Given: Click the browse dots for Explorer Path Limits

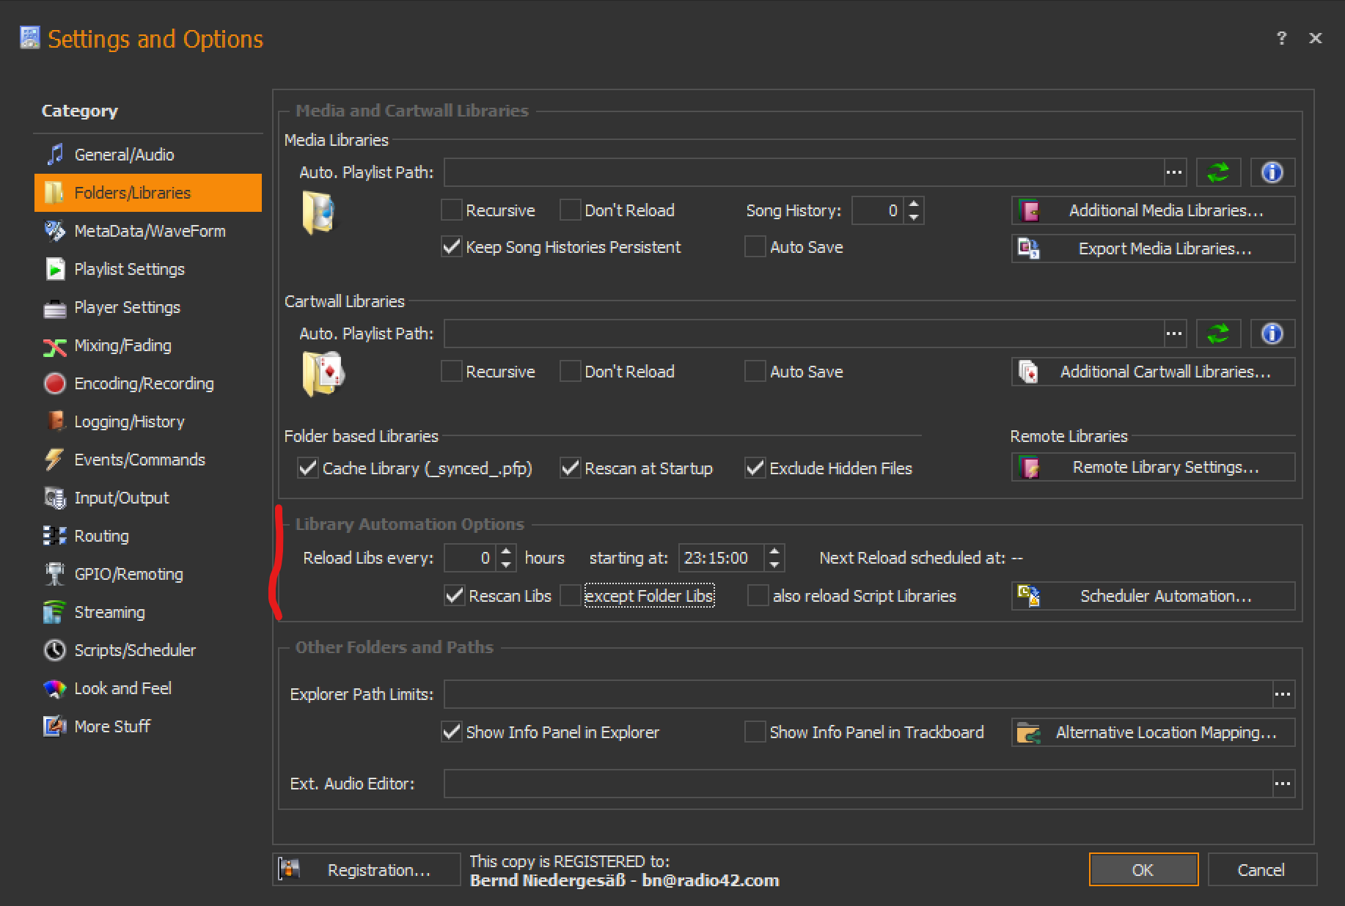Looking at the screenshot, I should [1283, 694].
